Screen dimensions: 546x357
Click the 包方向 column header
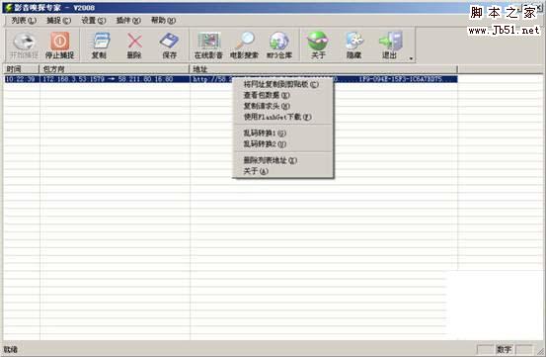coord(115,69)
